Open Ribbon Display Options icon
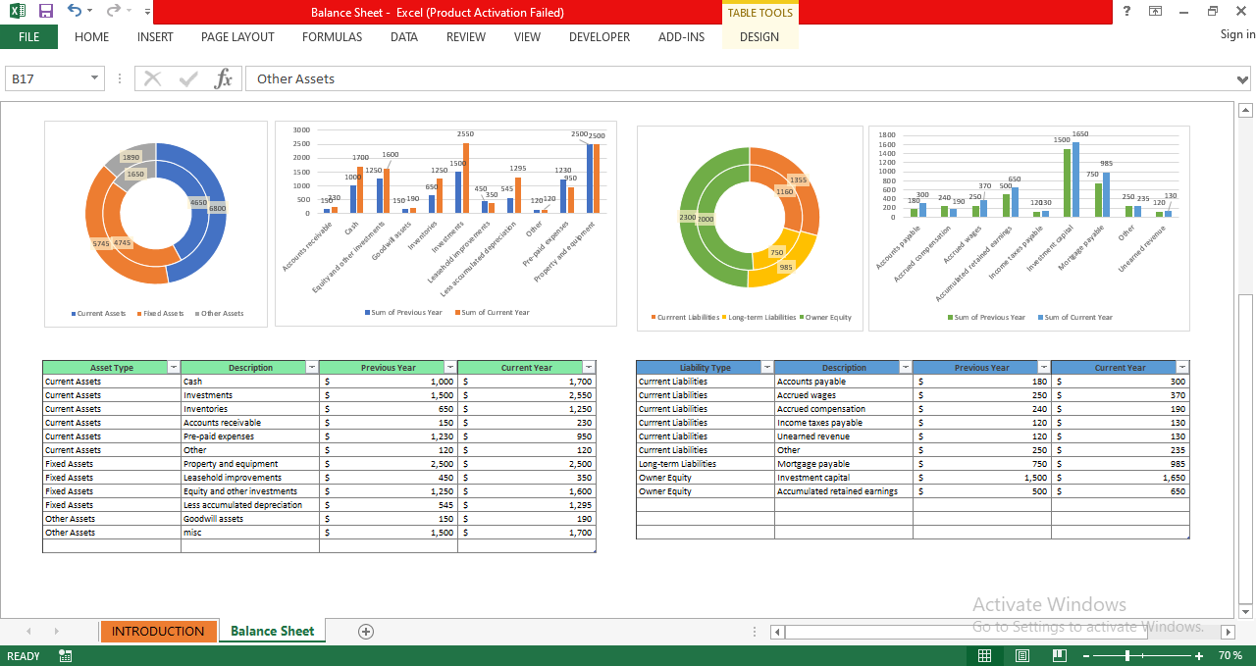Screen dimensions: 1256x666 [1155, 12]
